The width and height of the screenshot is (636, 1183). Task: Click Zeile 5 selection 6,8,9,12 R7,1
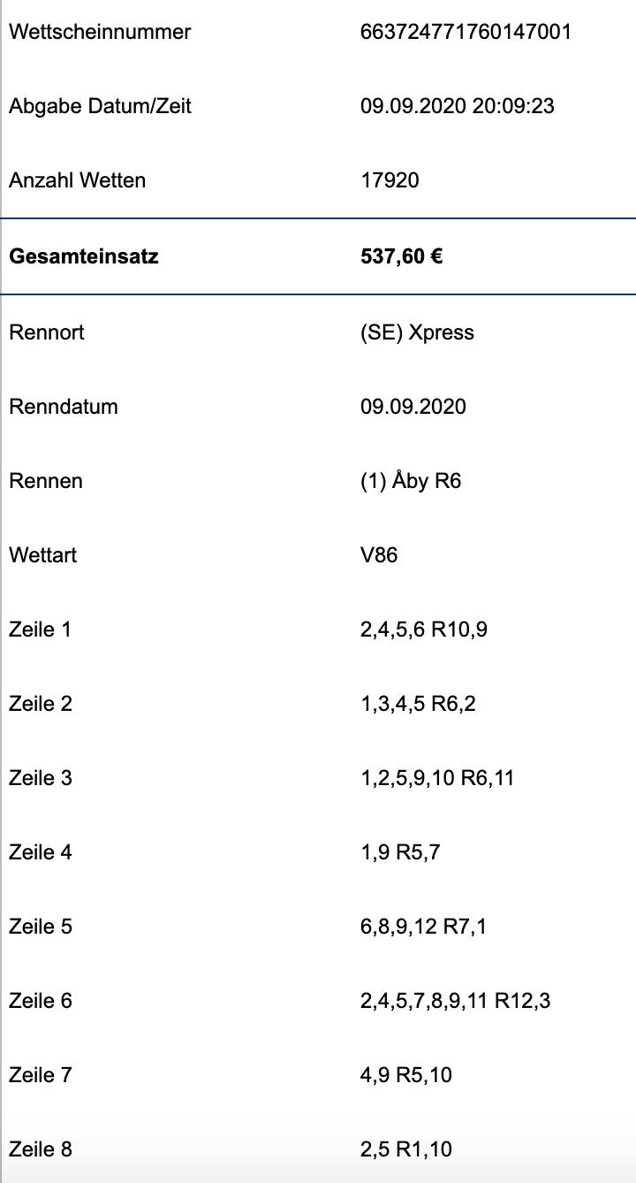tap(424, 927)
